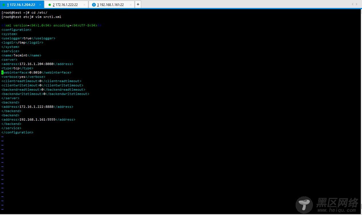Click backend address 192.168.1.161:5555
Viewport: 362px width, 215px height.
pos(37,119)
